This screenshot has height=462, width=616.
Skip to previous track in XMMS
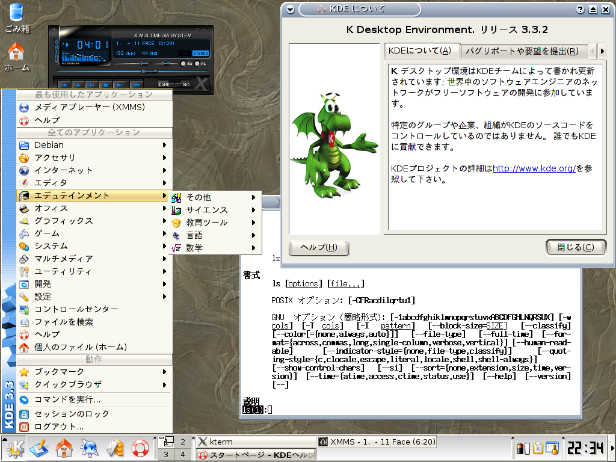64,84
